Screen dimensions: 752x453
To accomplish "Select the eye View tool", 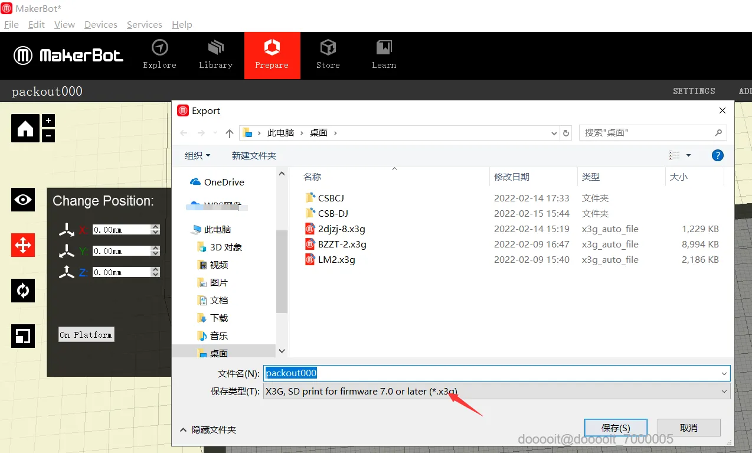I will [x=23, y=200].
